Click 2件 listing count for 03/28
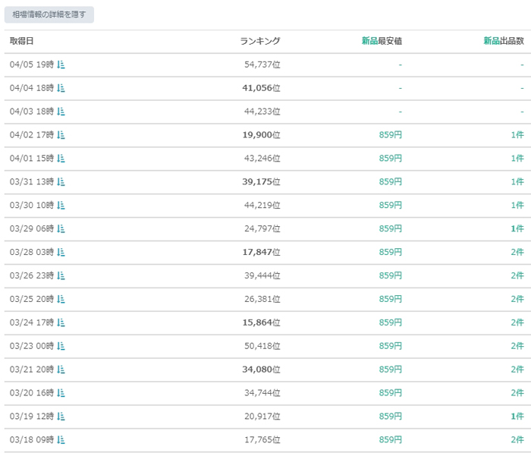Image resolution: width=531 pixels, height=453 pixels. pos(517,252)
